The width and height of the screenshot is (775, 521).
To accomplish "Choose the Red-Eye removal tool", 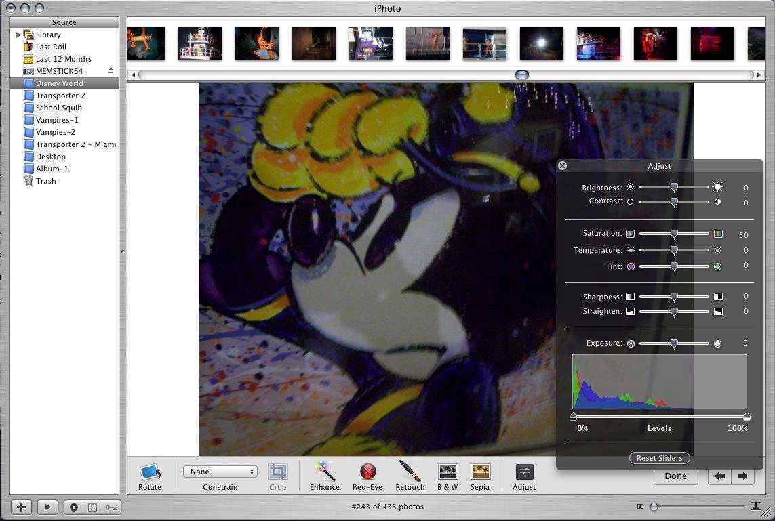I will click(x=367, y=472).
